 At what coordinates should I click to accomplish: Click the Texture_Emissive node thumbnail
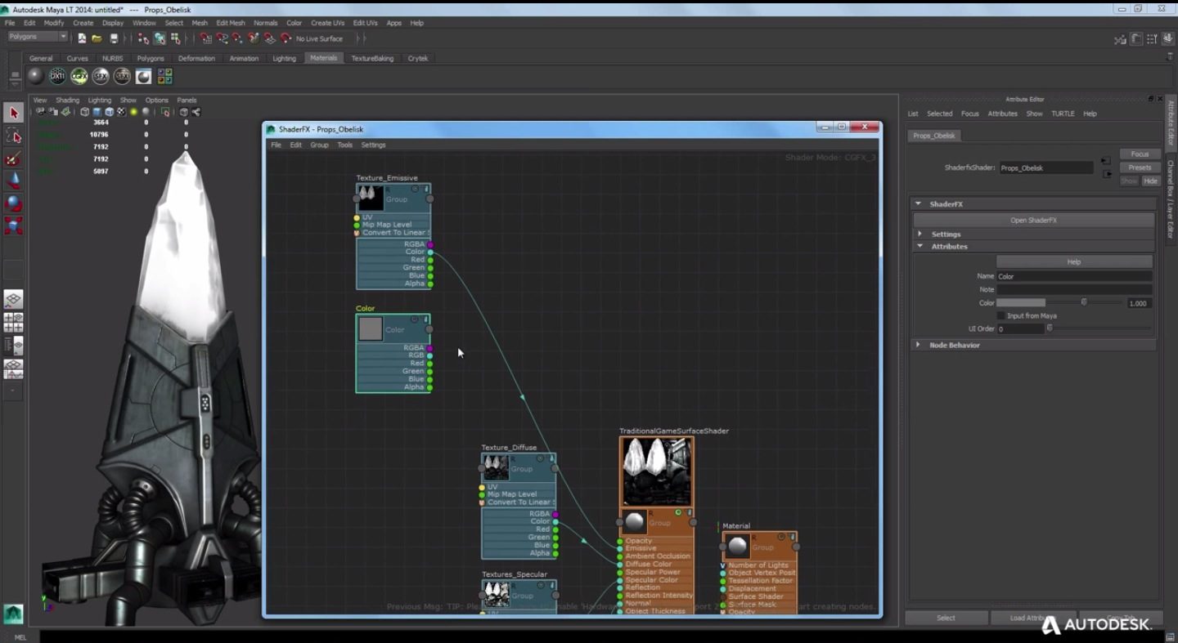(371, 197)
